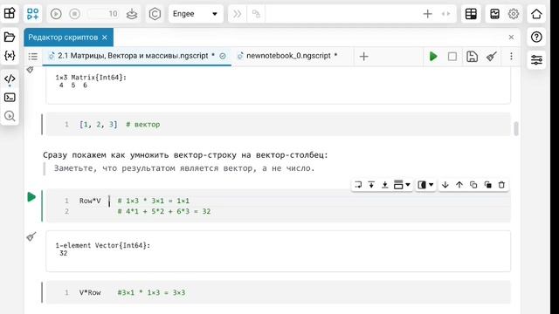Move the cell down arrow
Viewport: 559px width, 314px height.
coord(445,185)
